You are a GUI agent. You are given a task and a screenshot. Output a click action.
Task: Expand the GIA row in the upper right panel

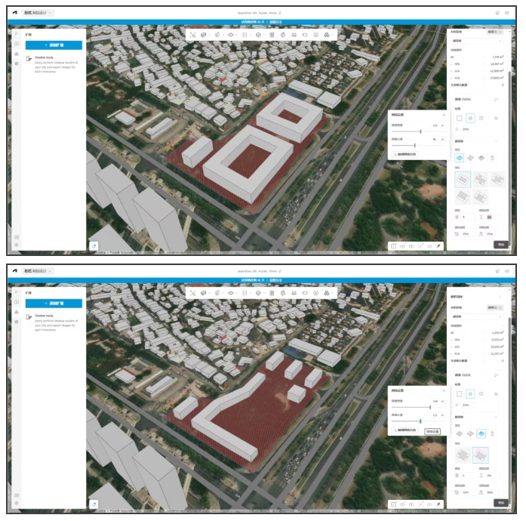point(451,71)
